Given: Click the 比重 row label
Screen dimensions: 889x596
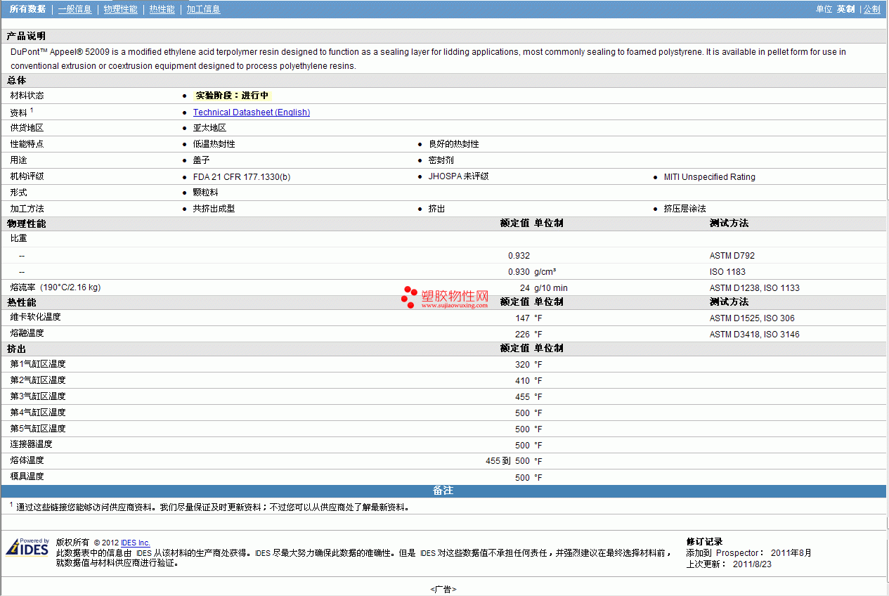Looking at the screenshot, I should pyautogui.click(x=18, y=238).
